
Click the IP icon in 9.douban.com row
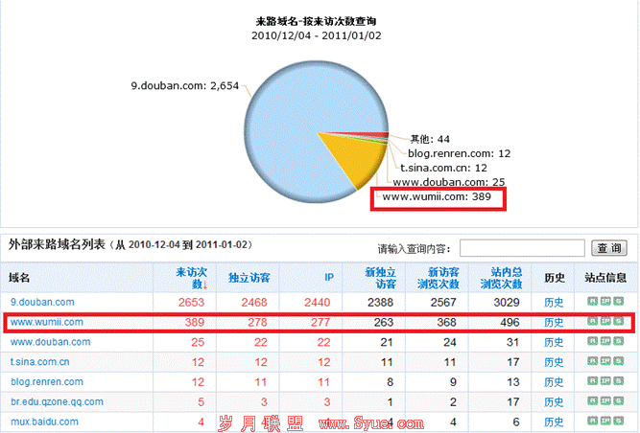pos(605,301)
